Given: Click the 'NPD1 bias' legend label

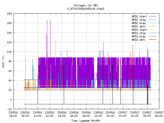Looking at the screenshot, I should click(139, 36).
